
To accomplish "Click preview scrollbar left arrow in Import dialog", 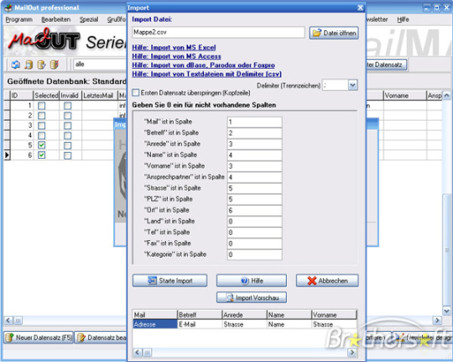I will pyautogui.click(x=138, y=352).
